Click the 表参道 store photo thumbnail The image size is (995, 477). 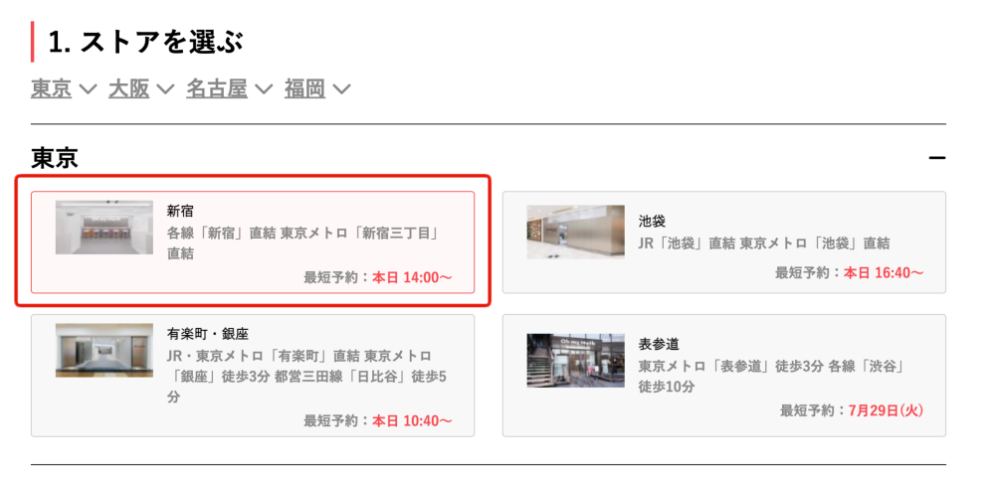click(x=575, y=361)
